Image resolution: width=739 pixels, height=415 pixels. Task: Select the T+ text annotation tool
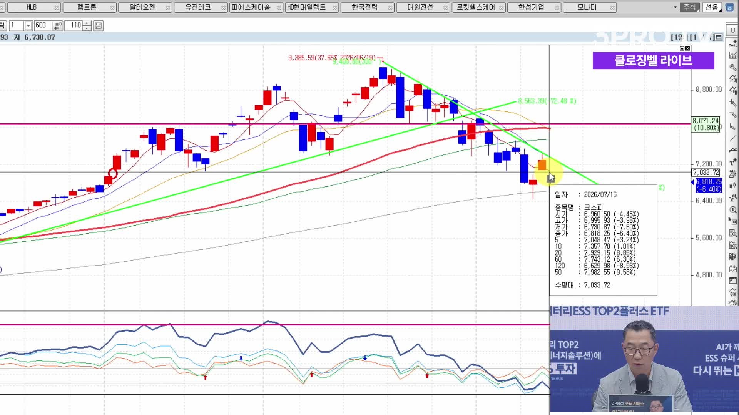tap(733, 162)
